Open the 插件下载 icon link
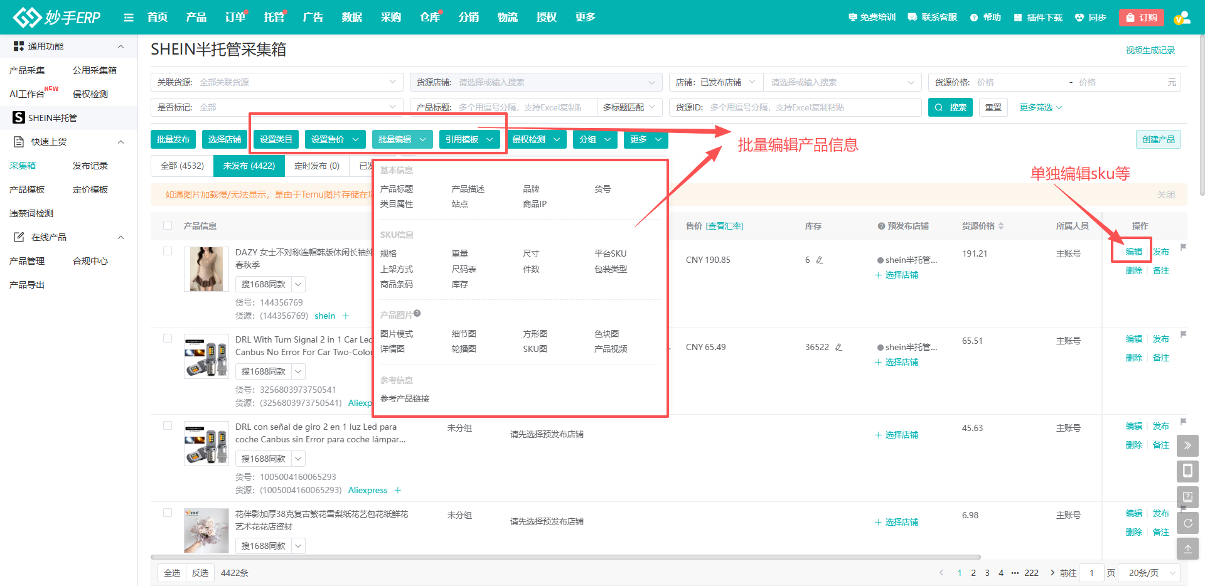1205x586 pixels. pos(1038,18)
